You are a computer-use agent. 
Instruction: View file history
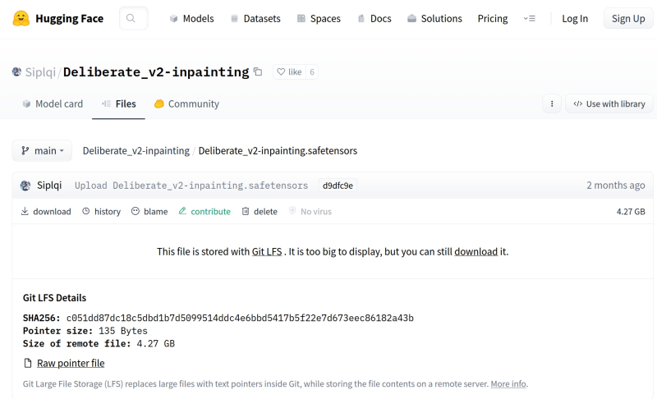pos(102,211)
